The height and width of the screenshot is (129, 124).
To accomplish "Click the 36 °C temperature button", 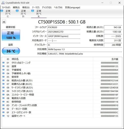I will 11,51.
